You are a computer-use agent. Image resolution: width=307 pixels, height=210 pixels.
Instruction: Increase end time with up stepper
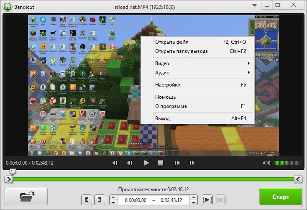(193, 197)
